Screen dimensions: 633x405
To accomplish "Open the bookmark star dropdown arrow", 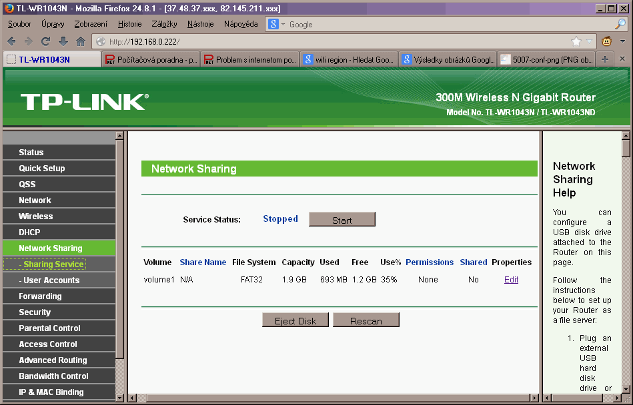I will click(x=589, y=41).
